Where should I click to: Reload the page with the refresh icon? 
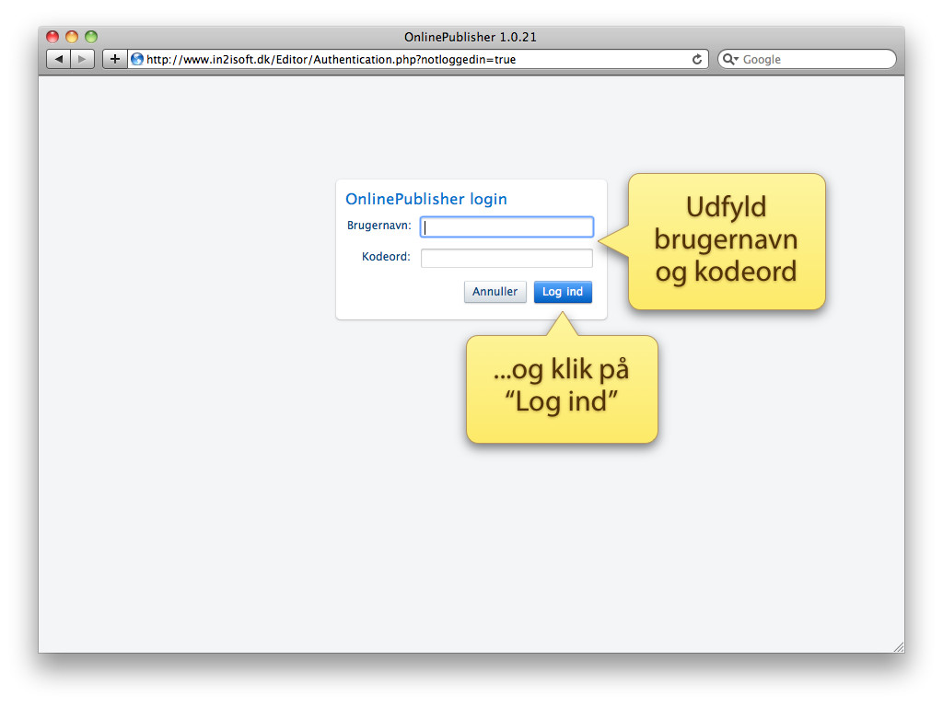(x=697, y=59)
